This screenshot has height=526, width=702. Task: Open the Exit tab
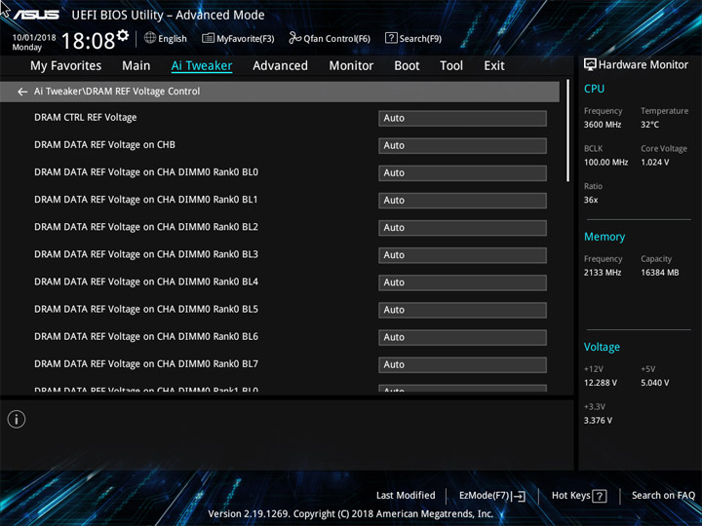(494, 66)
